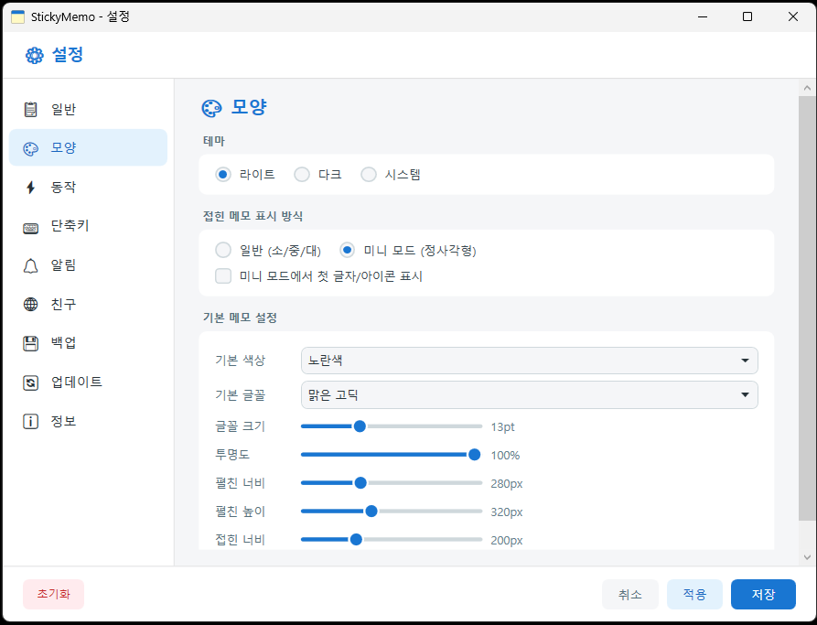Open the 모양 settings tab
The width and height of the screenshot is (817, 625).
pos(88,148)
